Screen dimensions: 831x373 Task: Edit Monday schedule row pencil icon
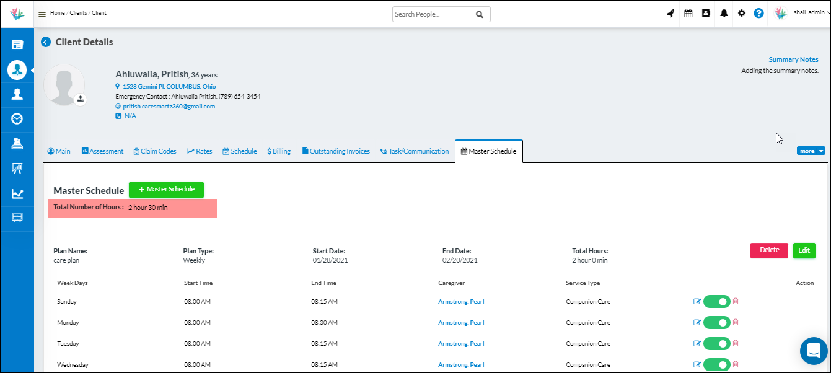pyautogui.click(x=697, y=323)
